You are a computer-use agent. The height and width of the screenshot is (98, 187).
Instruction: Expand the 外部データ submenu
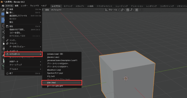(x=23, y=61)
